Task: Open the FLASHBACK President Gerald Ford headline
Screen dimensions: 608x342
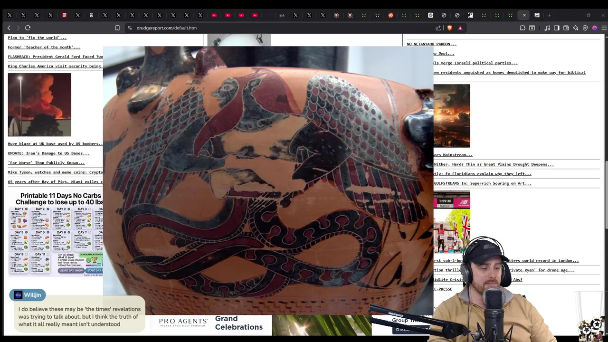Action: 55,57
